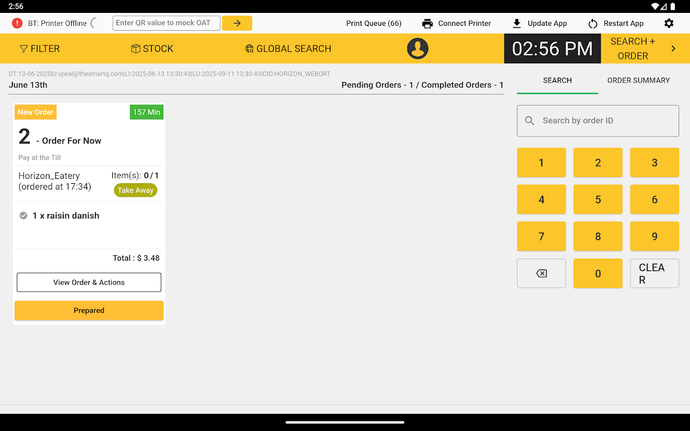Click the 02:56 PM clock display

pyautogui.click(x=552, y=48)
